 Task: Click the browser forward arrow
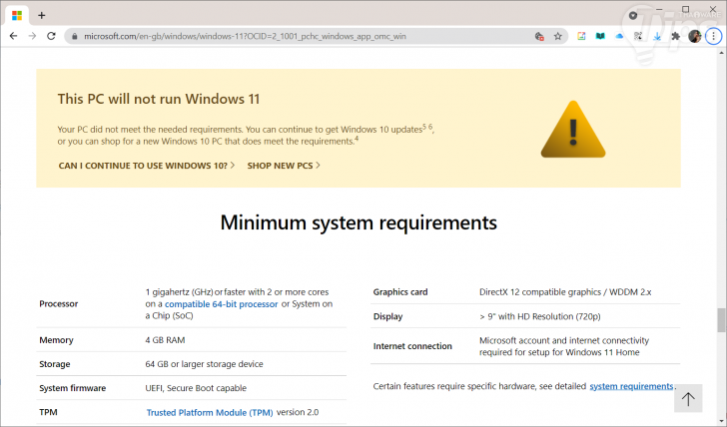click(x=32, y=36)
